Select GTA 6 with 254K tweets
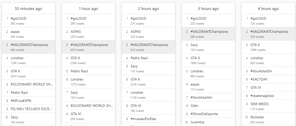The width and height of the screenshot is (296, 126). (x=75, y=58)
